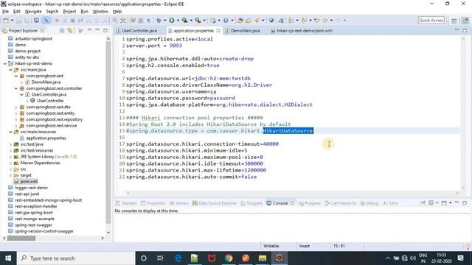Open Microsoft Edge from taskbar
Viewport: 472px width, 265px height.
178,258
